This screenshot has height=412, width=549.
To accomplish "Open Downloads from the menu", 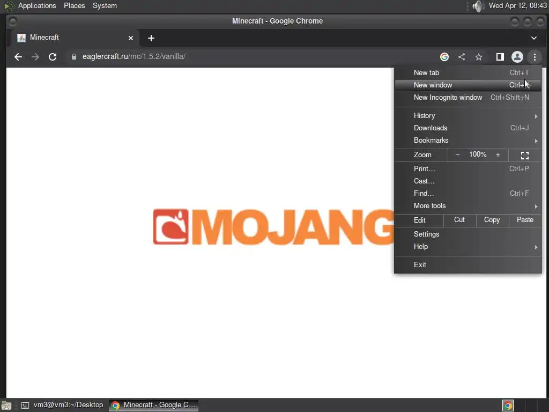I will [x=468, y=128].
